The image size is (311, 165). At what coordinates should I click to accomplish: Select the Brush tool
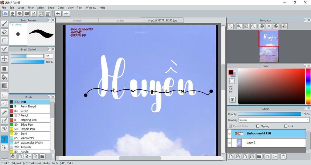point(4,23)
